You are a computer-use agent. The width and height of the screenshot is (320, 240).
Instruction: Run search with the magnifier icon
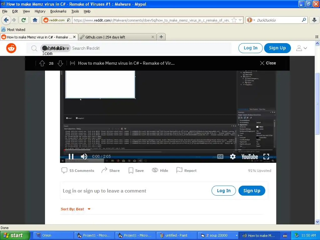pos(304,20)
